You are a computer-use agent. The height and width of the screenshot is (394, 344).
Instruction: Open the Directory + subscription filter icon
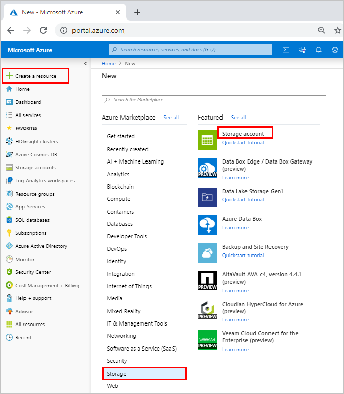coord(302,50)
